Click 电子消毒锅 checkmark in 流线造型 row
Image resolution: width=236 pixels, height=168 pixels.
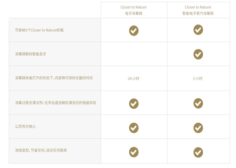tap(134, 152)
